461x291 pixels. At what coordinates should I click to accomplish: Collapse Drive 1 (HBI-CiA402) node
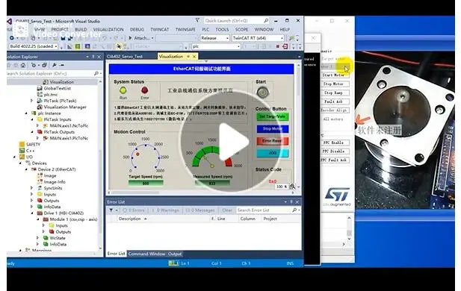[31, 213]
